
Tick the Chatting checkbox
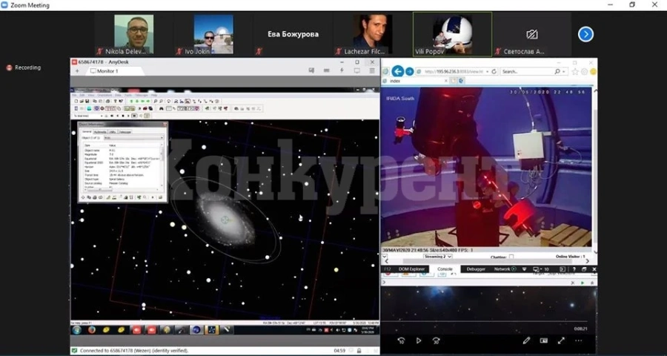[511, 257]
